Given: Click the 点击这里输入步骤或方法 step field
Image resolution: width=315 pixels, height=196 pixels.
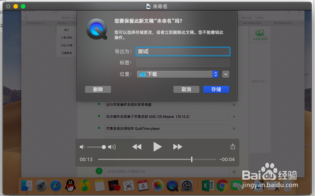Looking at the screenshot, I should (167, 171).
